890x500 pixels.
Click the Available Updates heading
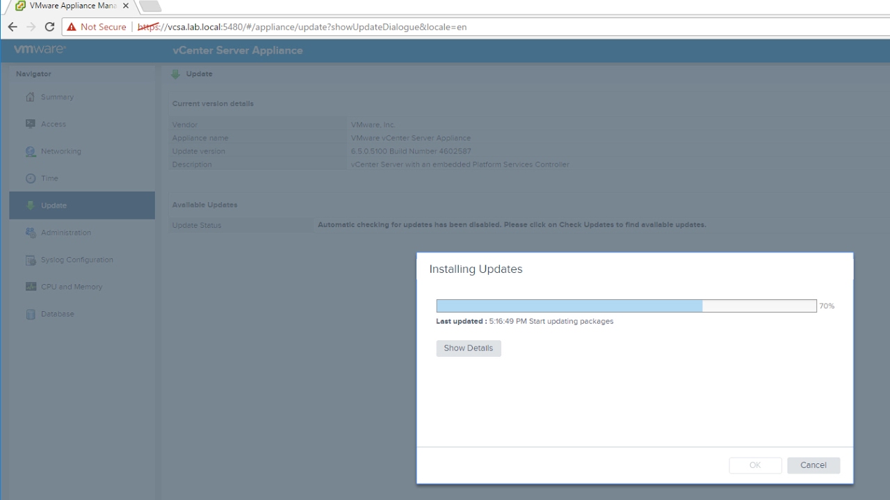pyautogui.click(x=205, y=206)
